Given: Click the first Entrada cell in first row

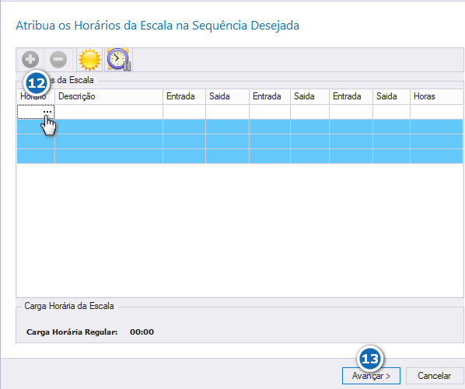Looking at the screenshot, I should point(184,112).
